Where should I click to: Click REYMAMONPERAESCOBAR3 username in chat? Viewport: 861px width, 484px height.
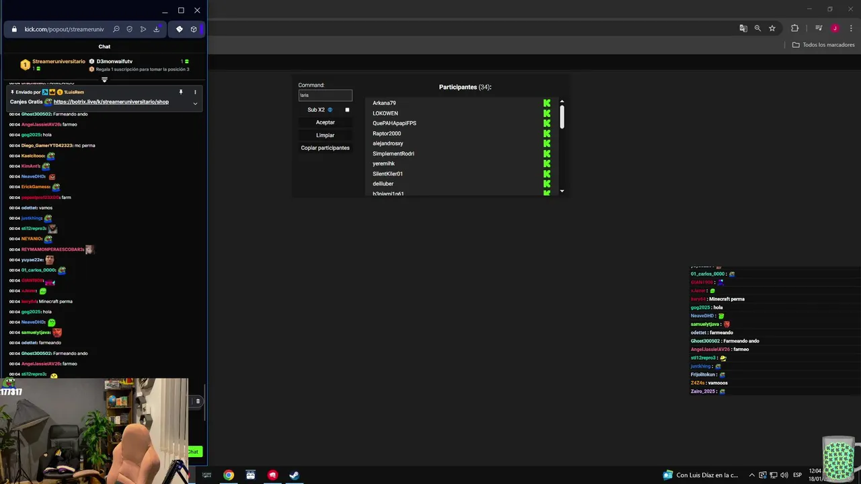(52, 249)
